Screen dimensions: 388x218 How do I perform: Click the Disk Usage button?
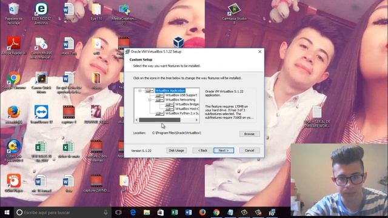click(x=176, y=150)
